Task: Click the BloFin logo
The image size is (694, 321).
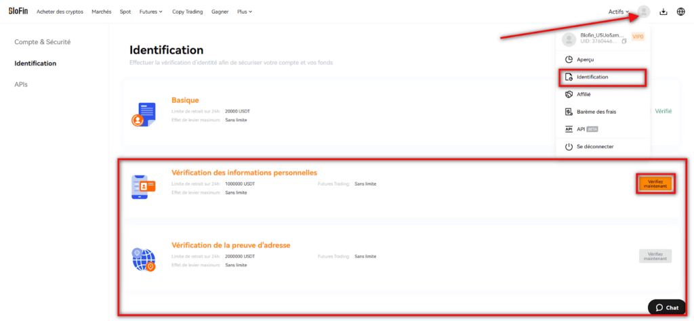Action: click(18, 12)
